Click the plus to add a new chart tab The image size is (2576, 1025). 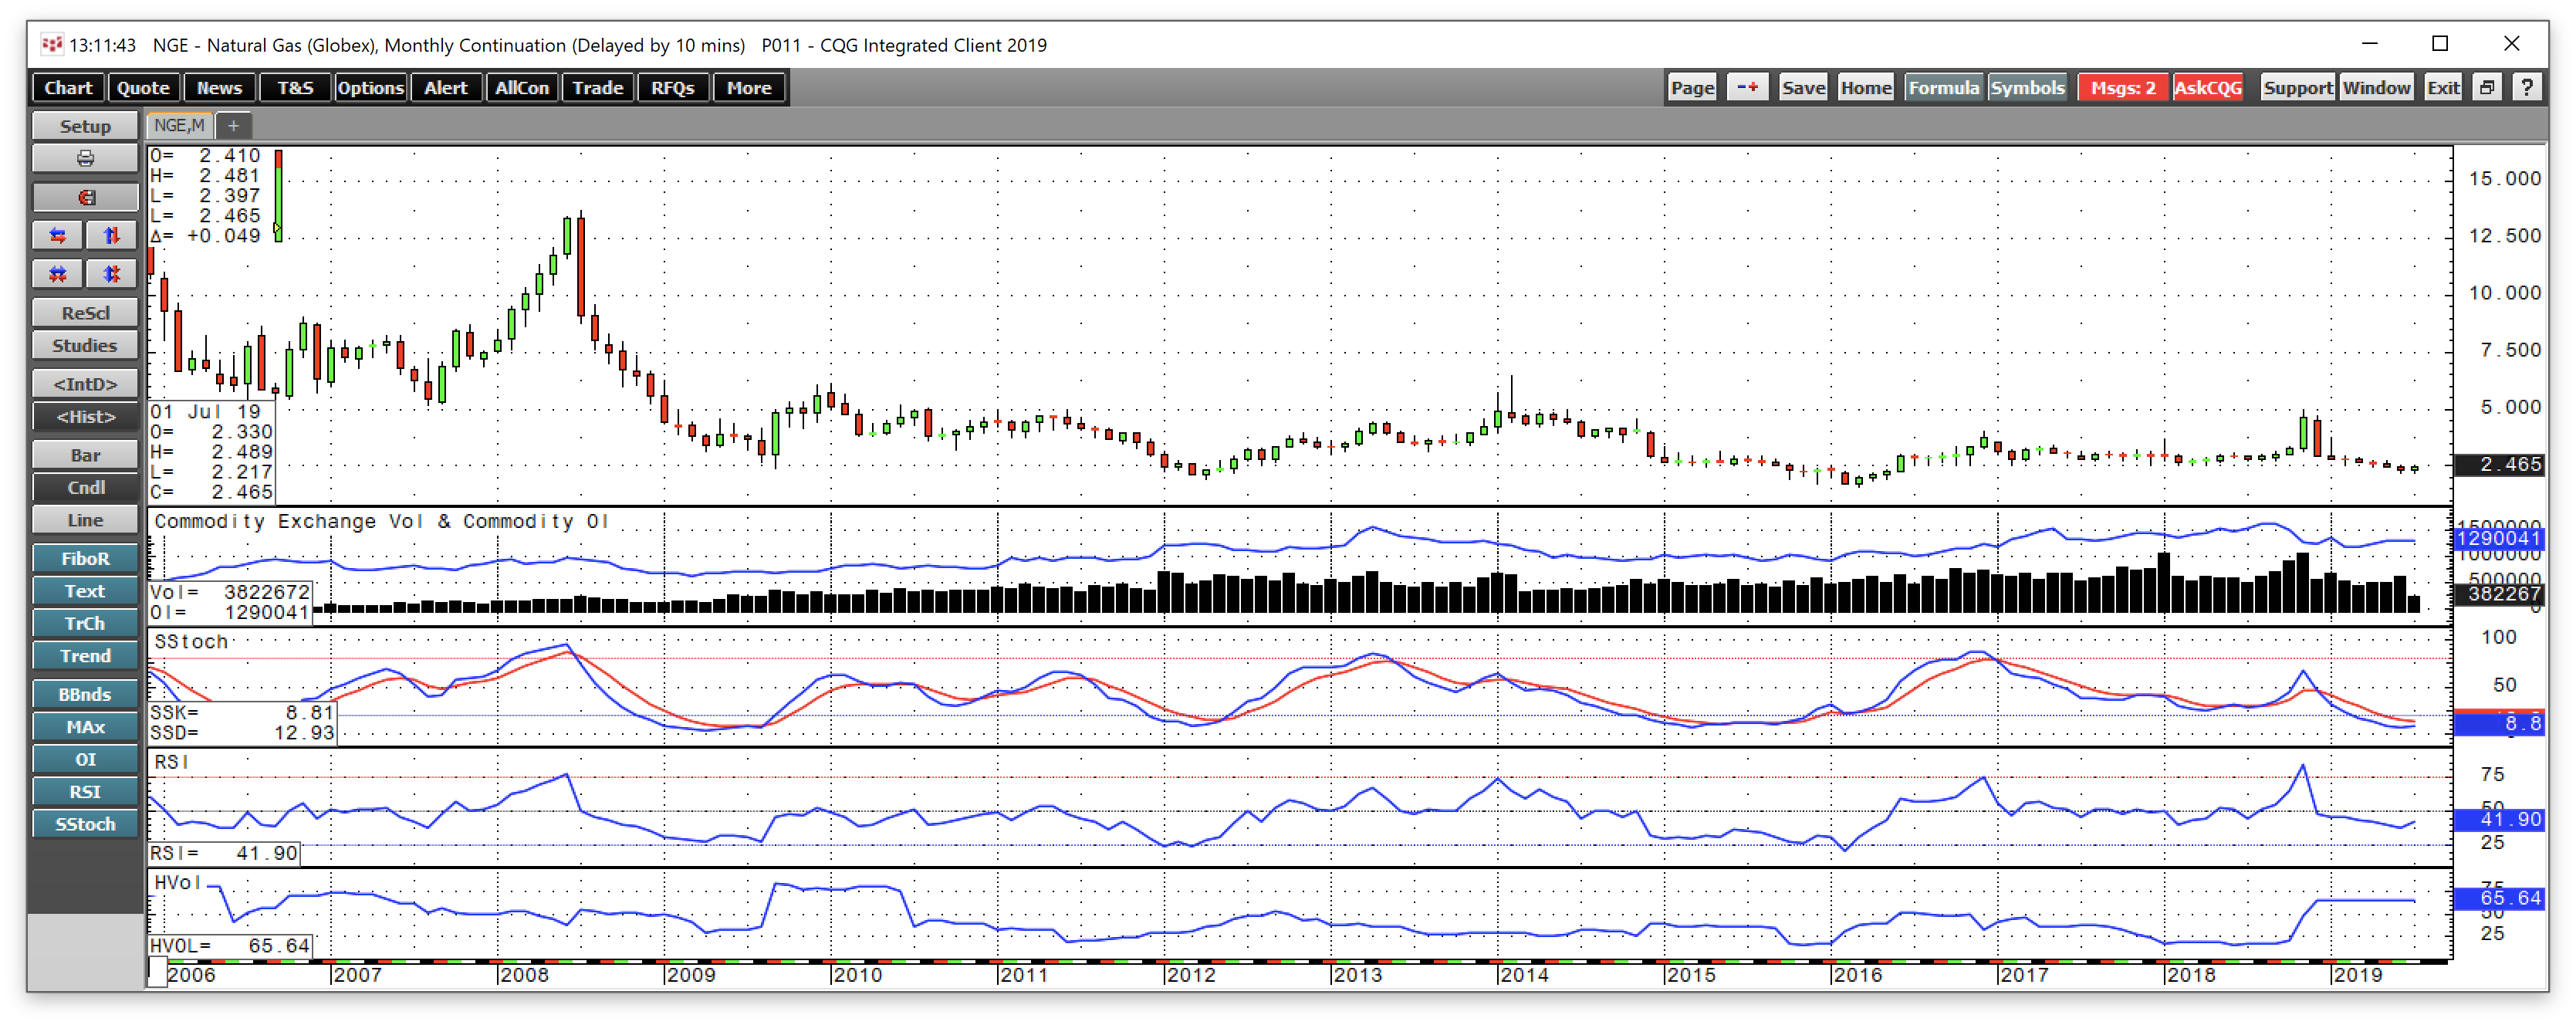233,126
